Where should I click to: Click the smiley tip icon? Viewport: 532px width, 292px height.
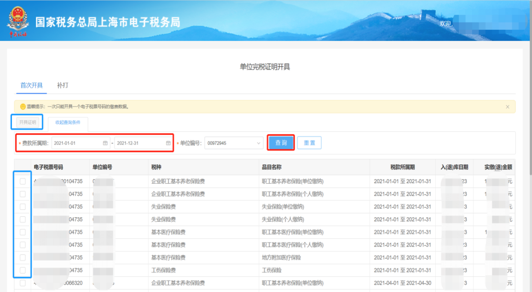point(23,107)
